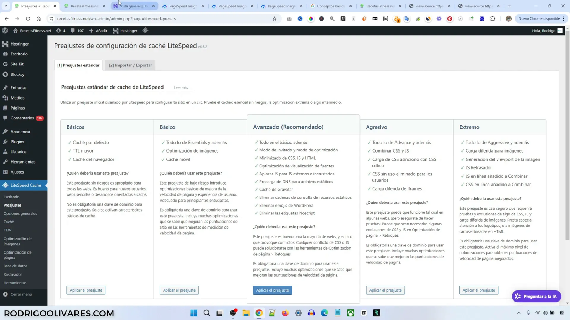Click the camera icon in the address bar
This screenshot has height=320, width=570.
coord(289,19)
